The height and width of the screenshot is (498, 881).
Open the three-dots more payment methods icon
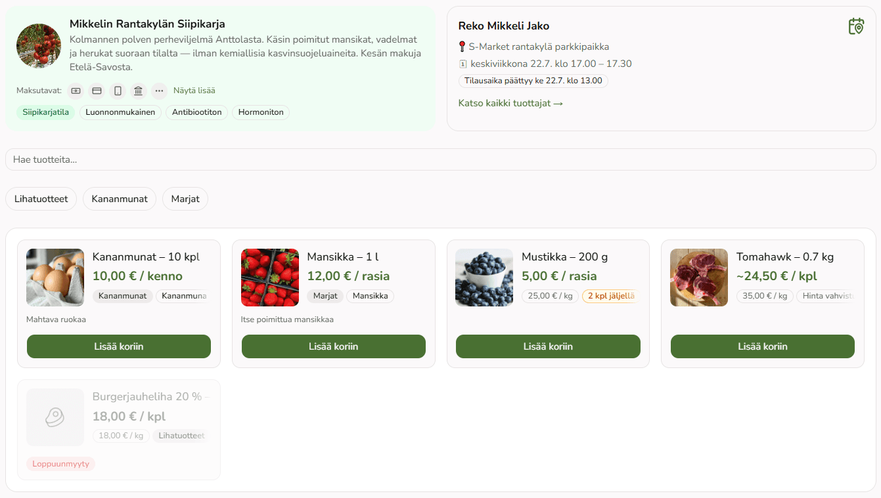click(x=159, y=91)
